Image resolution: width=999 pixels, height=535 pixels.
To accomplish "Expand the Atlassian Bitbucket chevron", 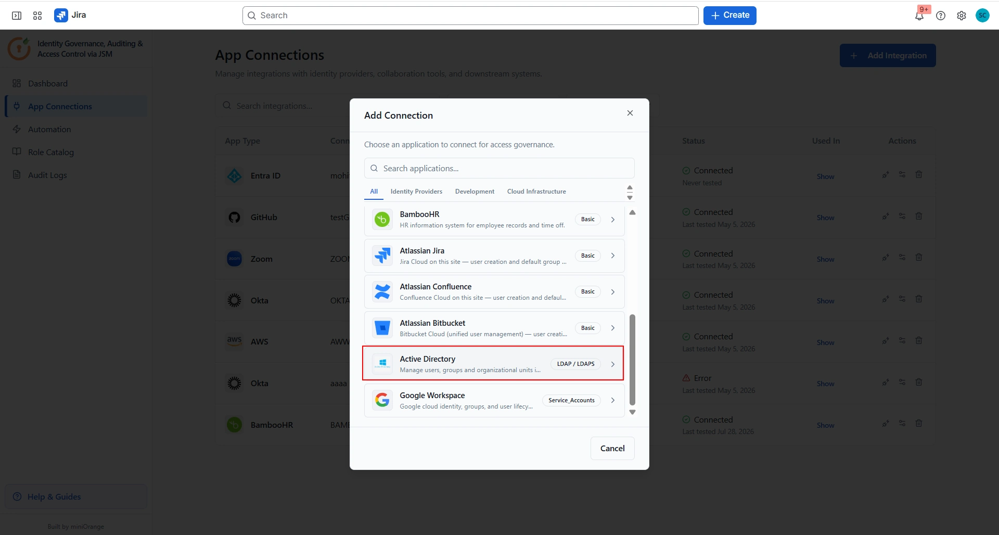I will tap(613, 328).
